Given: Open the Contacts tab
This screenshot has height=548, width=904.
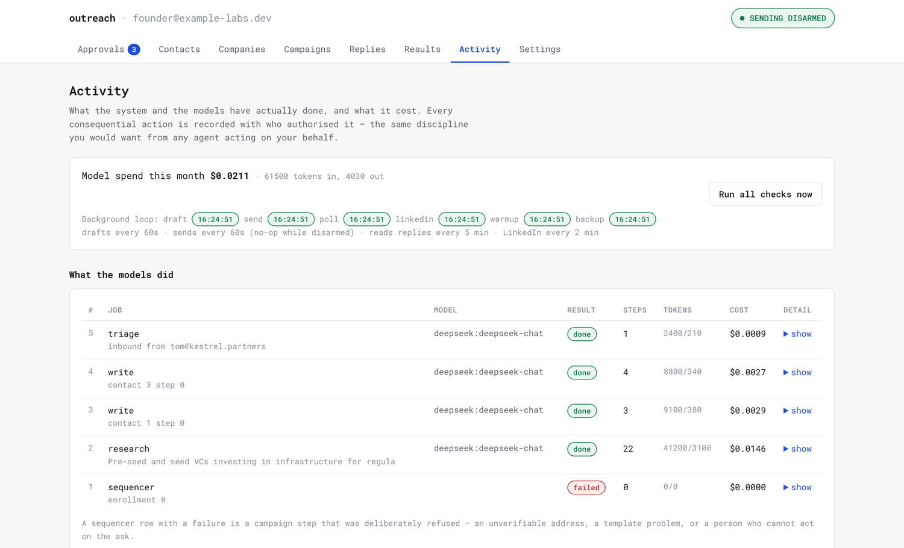Looking at the screenshot, I should [x=179, y=49].
